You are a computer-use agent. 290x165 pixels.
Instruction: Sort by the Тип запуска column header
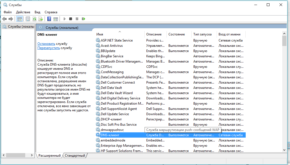204,34
